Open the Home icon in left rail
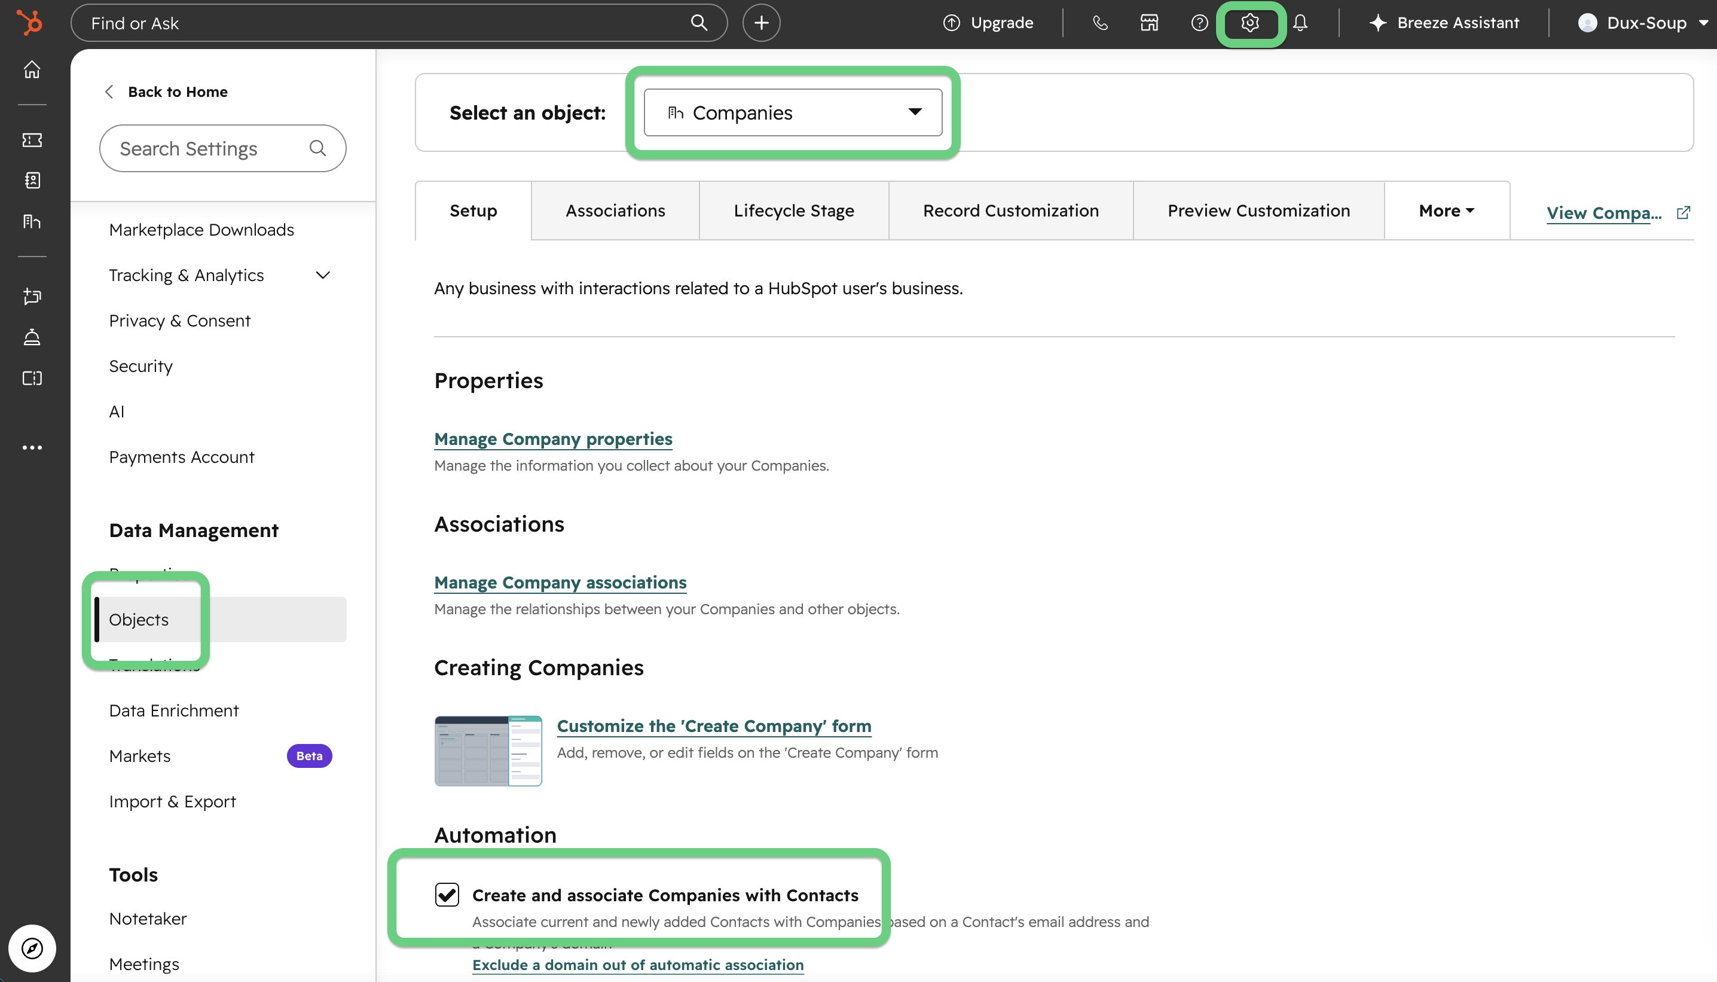This screenshot has width=1717, height=982. tap(32, 69)
